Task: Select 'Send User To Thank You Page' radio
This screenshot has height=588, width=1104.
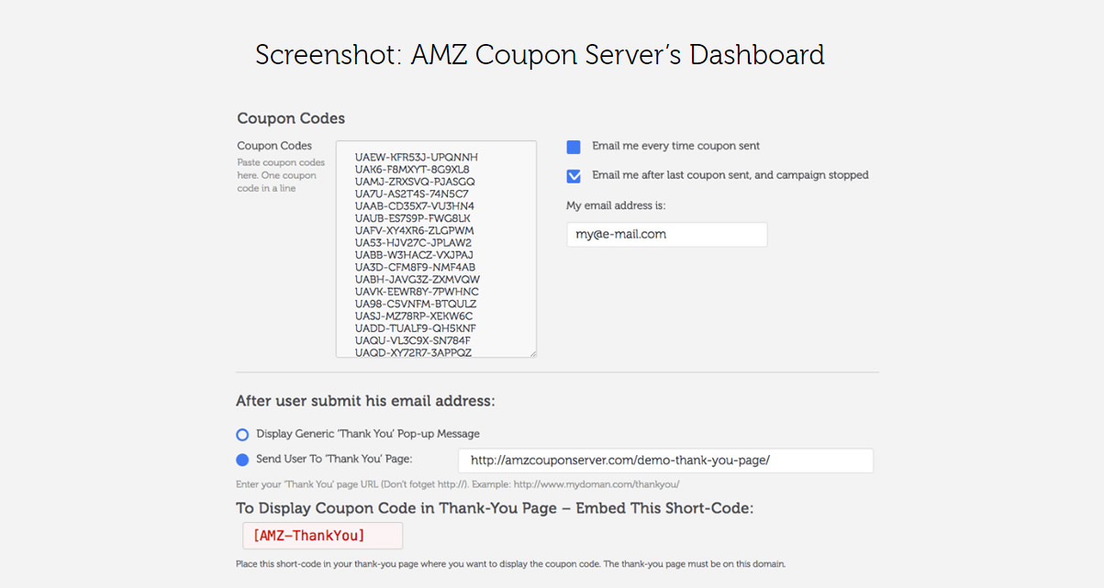Action: point(242,460)
